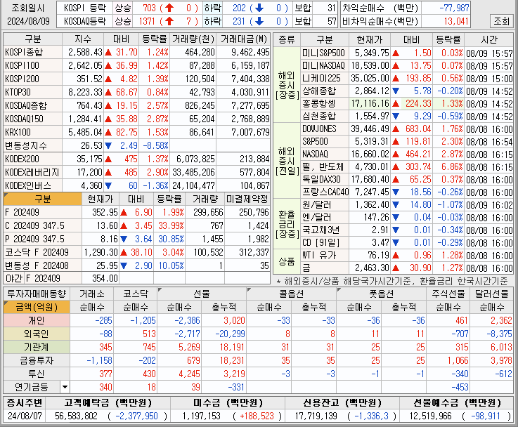Click the 콜옵션 column group header
This screenshot has height=427, width=518.
pyautogui.click(x=292, y=294)
